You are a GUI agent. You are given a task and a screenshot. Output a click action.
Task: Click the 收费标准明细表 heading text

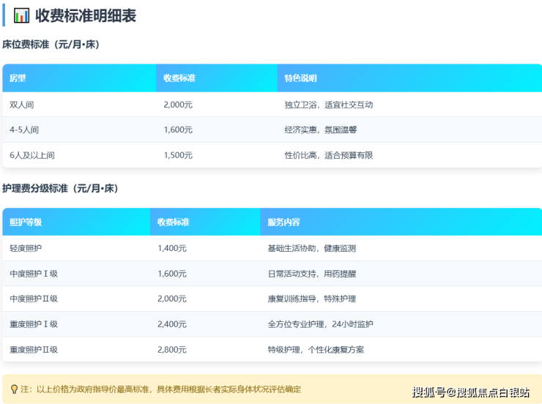point(86,15)
